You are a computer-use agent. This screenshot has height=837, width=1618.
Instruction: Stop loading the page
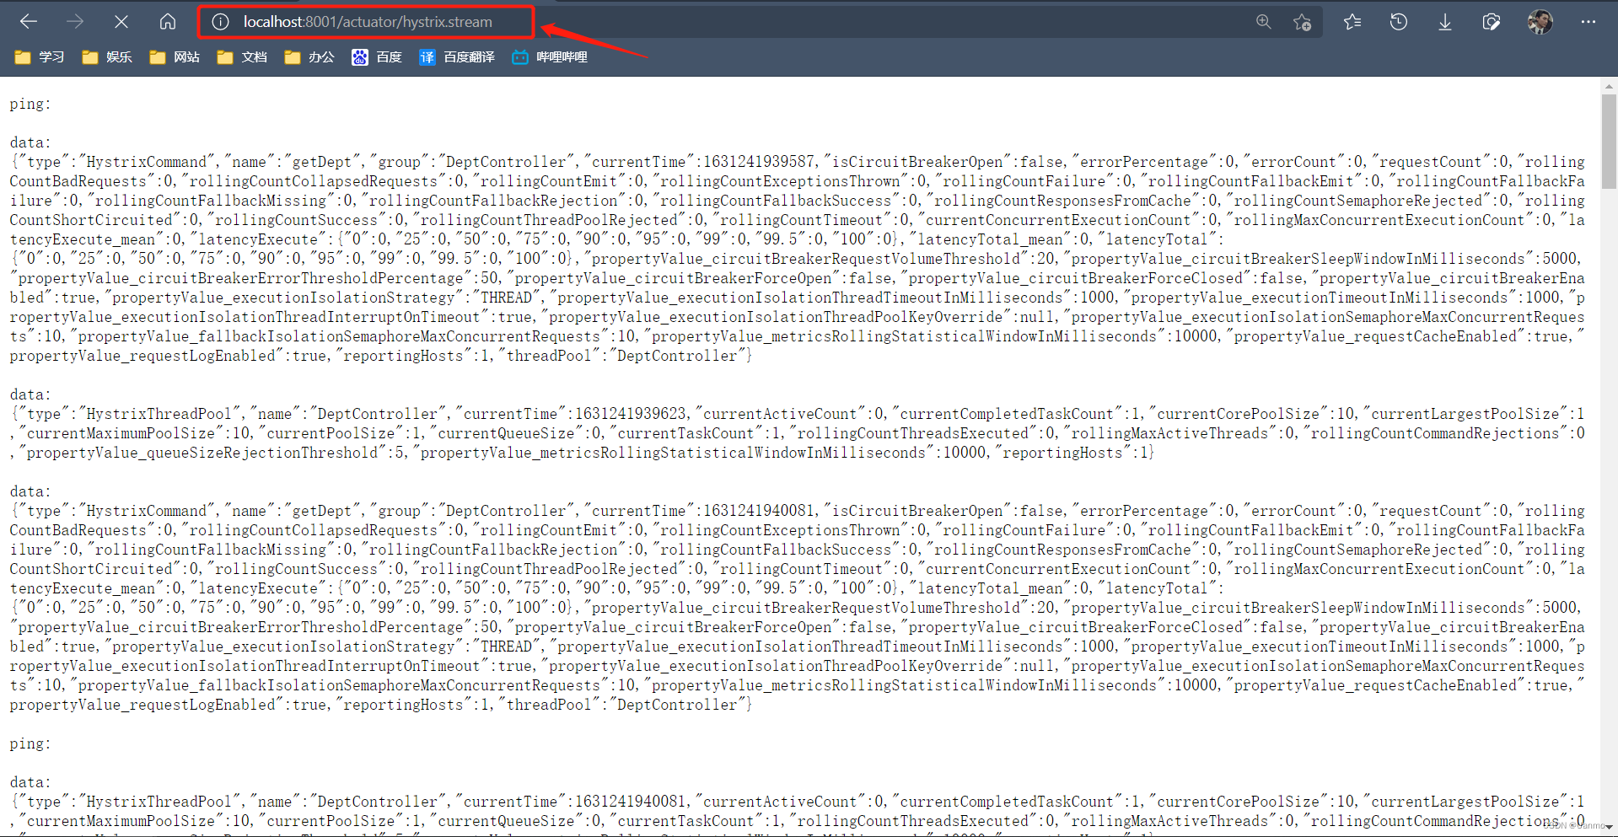[121, 22]
